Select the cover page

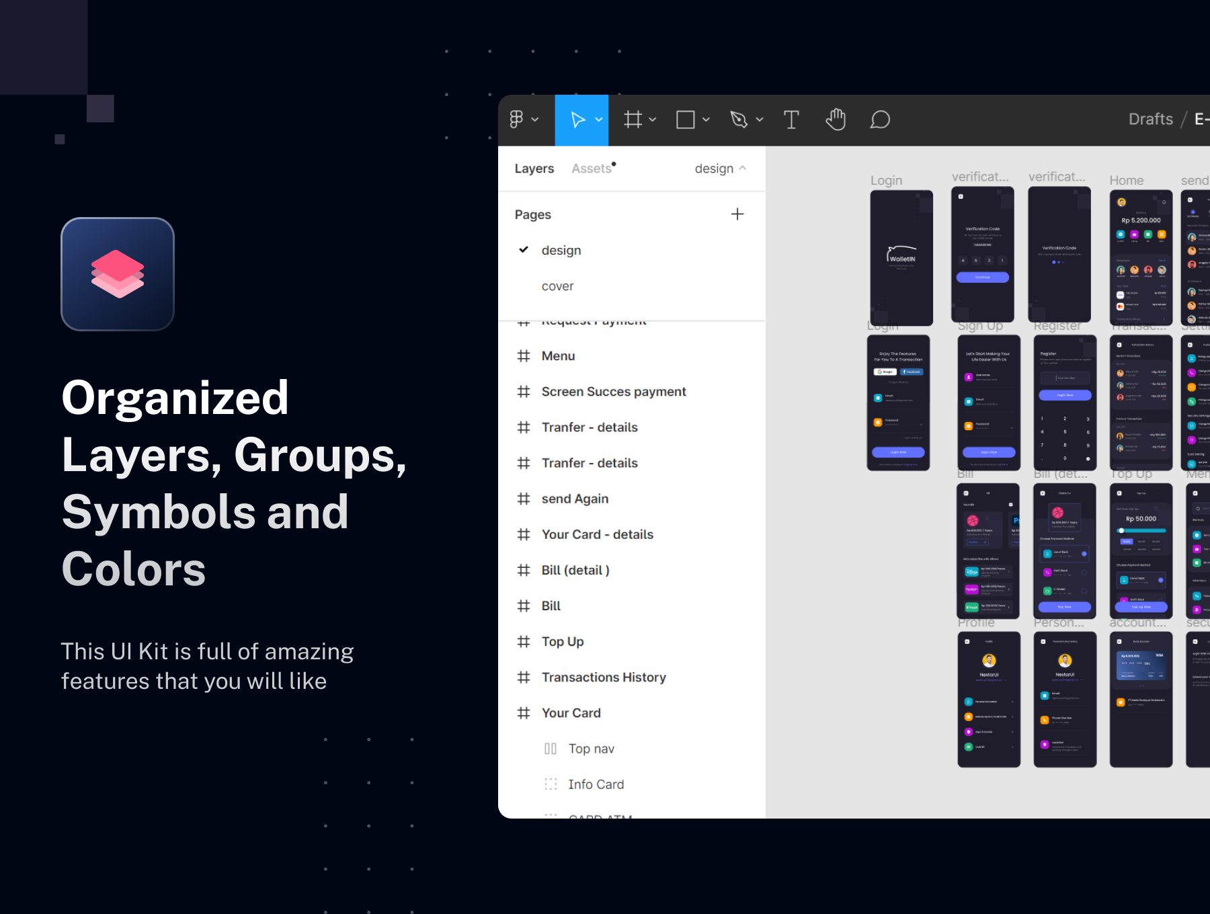tap(557, 286)
